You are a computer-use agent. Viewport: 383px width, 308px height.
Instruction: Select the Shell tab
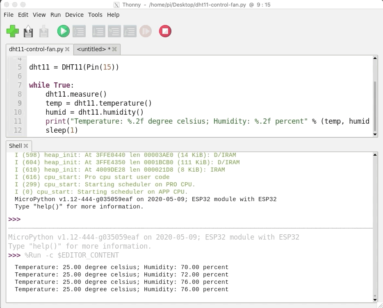pyautogui.click(x=16, y=146)
